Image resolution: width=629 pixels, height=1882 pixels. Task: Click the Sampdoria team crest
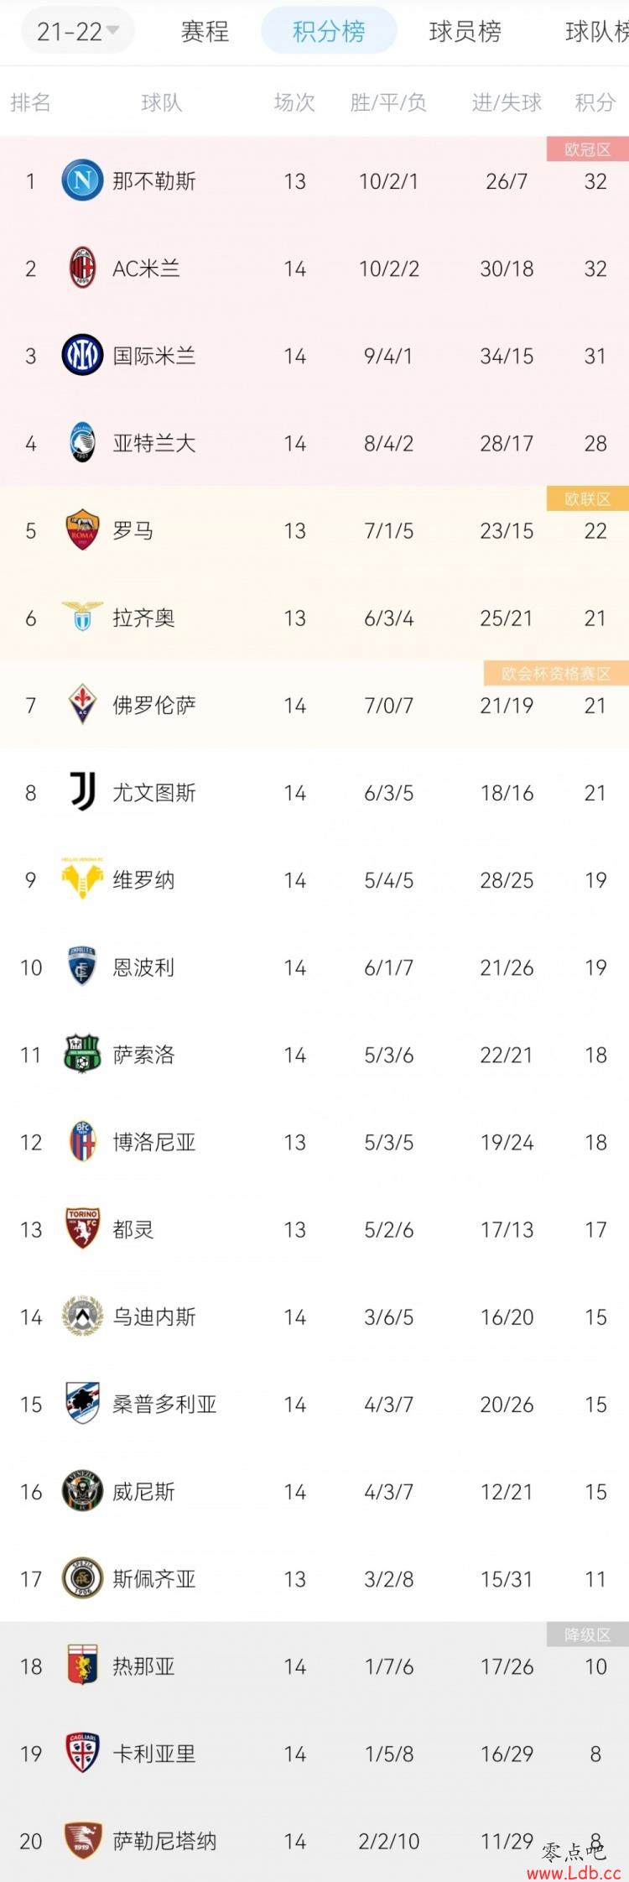82,1404
